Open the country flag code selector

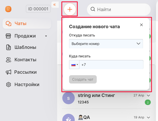coord(74,65)
